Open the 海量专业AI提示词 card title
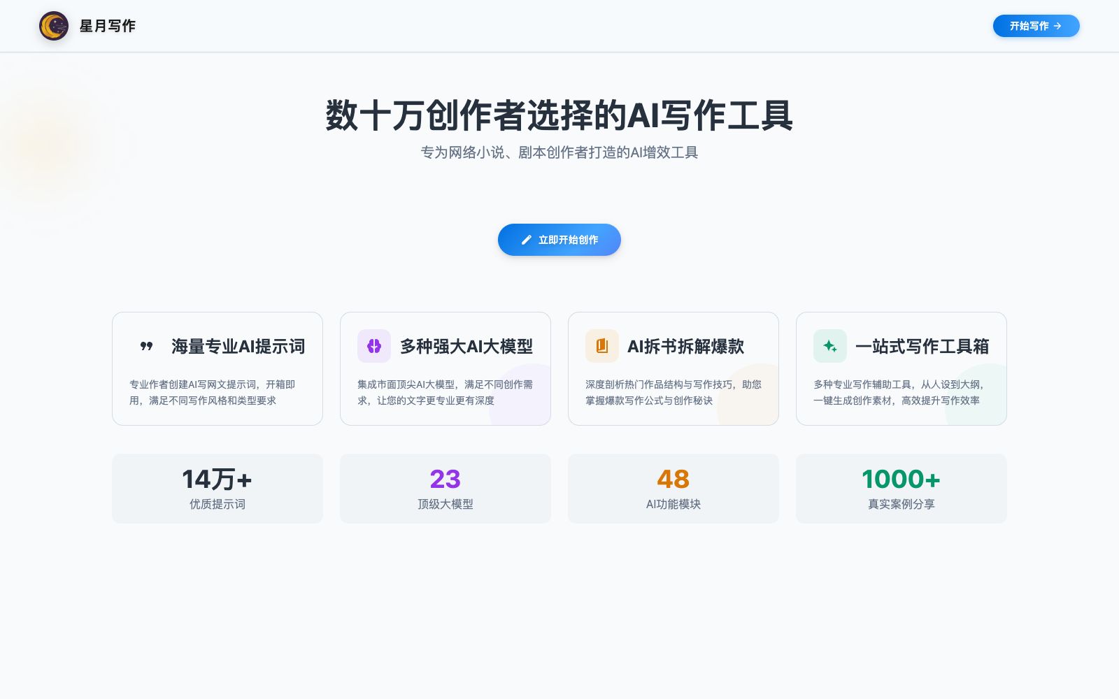This screenshot has height=699, width=1119. [x=238, y=346]
